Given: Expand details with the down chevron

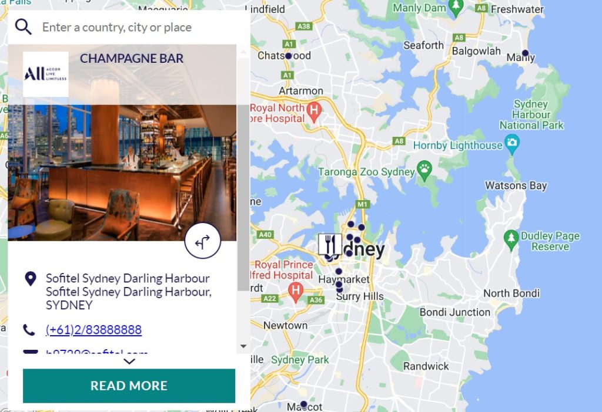Looking at the screenshot, I should (129, 361).
